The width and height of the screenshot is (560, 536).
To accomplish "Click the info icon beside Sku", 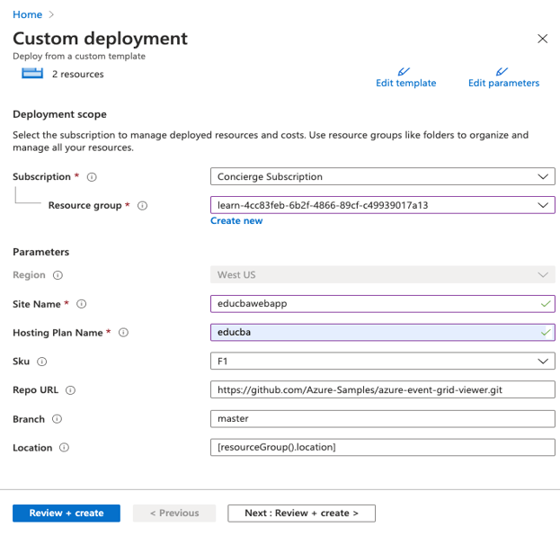I will [x=41, y=362].
